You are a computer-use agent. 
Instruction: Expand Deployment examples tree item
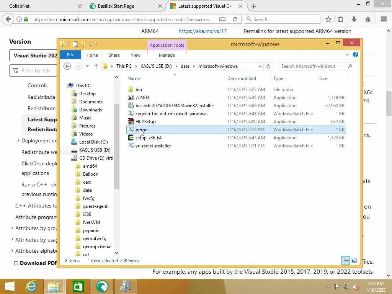click(x=18, y=140)
